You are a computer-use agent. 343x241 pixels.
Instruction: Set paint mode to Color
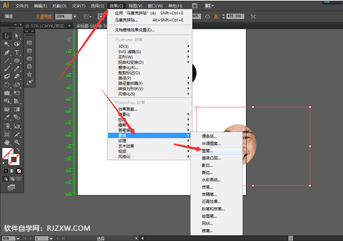click(6, 171)
